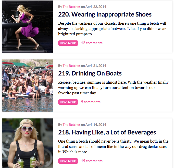Click the excerpt beginning "Despite the vastness"
The width and height of the screenshot is (175, 168).
(x=112, y=29)
